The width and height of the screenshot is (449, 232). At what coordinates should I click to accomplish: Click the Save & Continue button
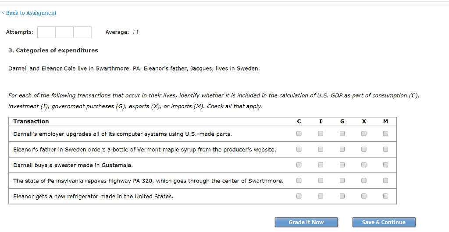[x=384, y=222]
